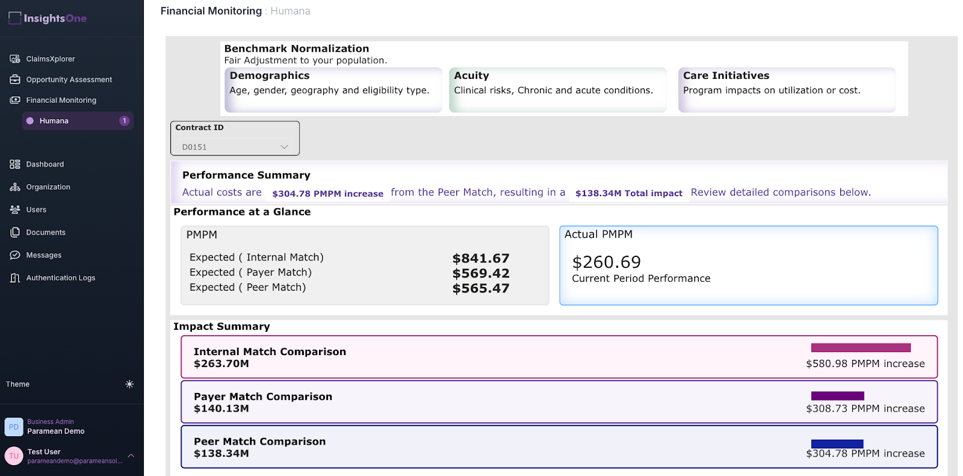
Task: Click the Financial Monitoring sidebar icon
Action: (x=15, y=100)
